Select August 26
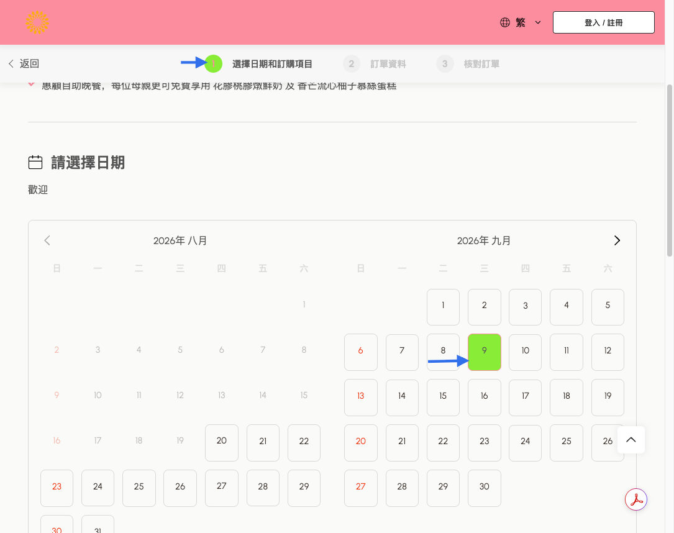The width and height of the screenshot is (674, 533). click(180, 488)
